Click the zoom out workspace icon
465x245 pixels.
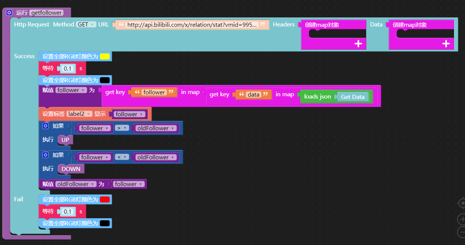point(462,232)
